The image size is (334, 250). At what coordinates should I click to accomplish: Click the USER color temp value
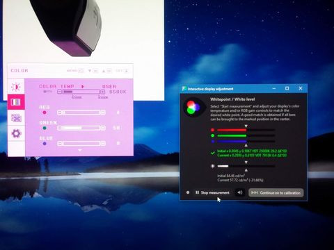click(x=109, y=86)
